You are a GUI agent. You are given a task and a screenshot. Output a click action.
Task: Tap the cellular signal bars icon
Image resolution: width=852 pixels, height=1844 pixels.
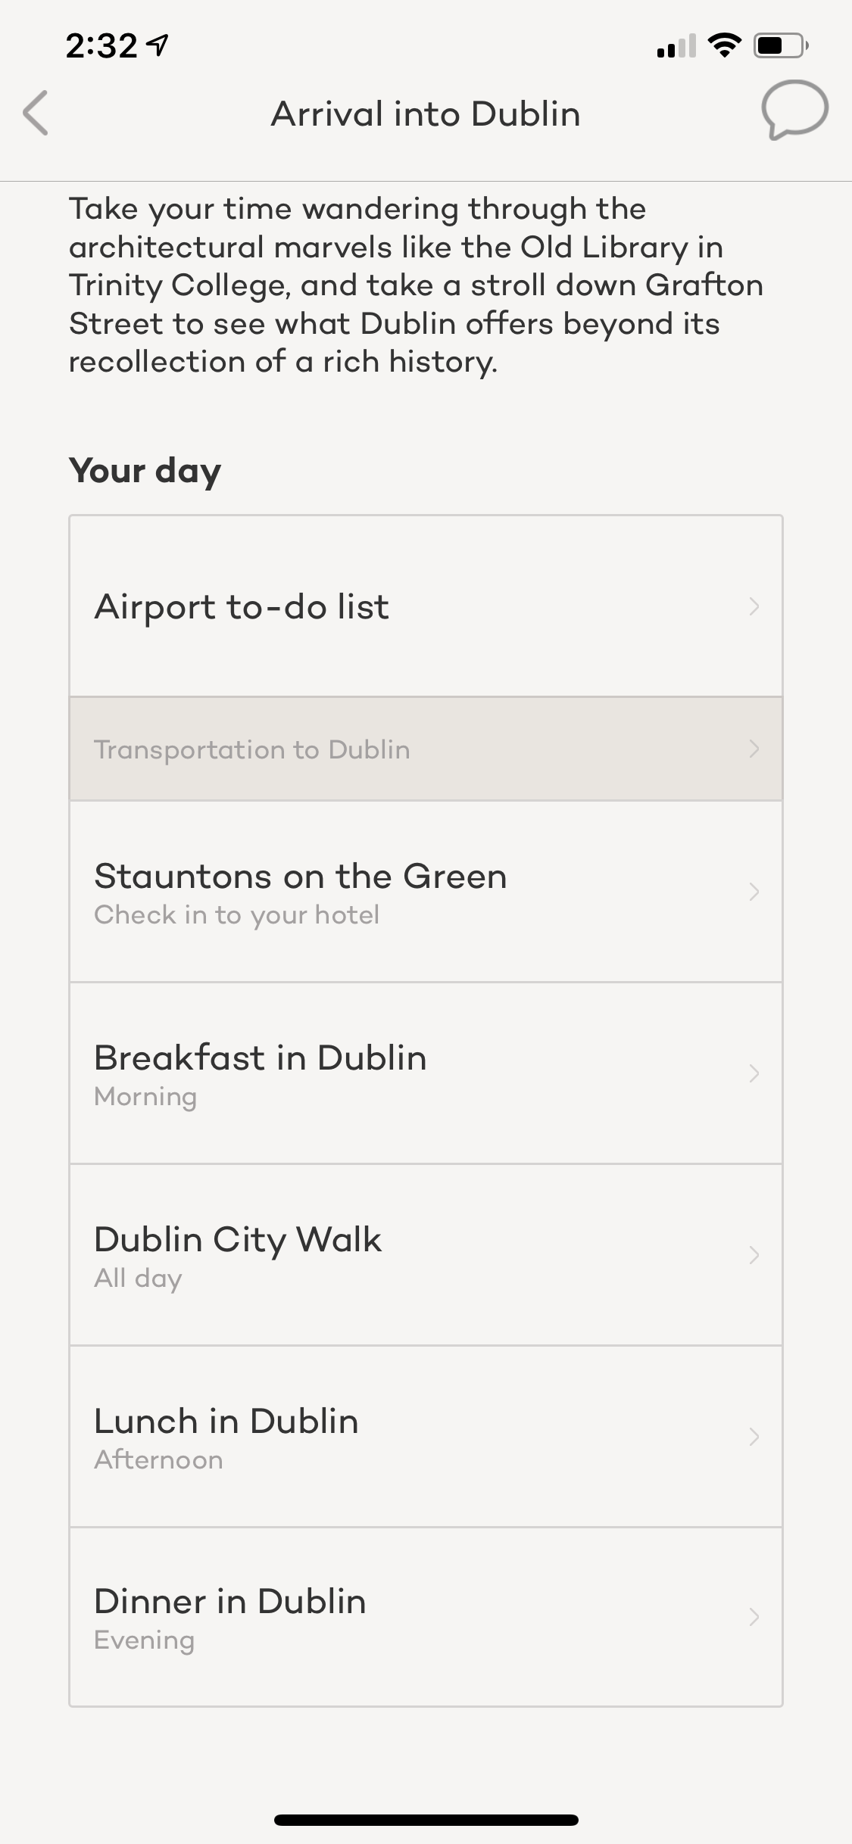pyautogui.click(x=676, y=47)
